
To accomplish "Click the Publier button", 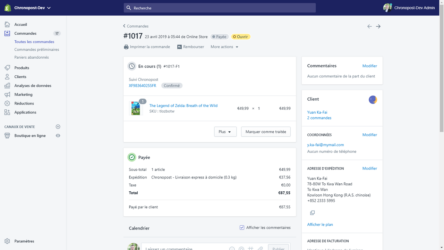I will click(x=279, y=248).
